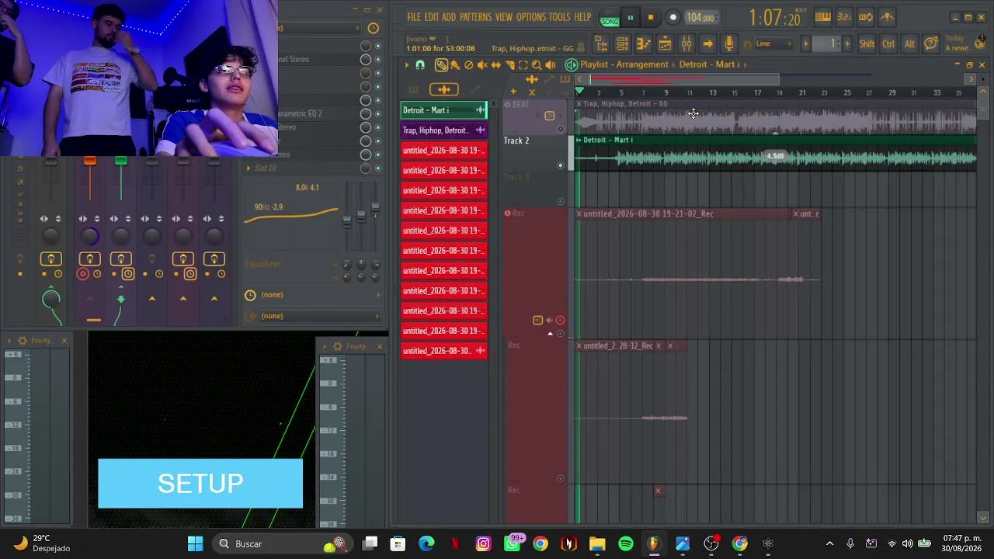Click the Windows Start button

pyautogui.click(x=195, y=543)
